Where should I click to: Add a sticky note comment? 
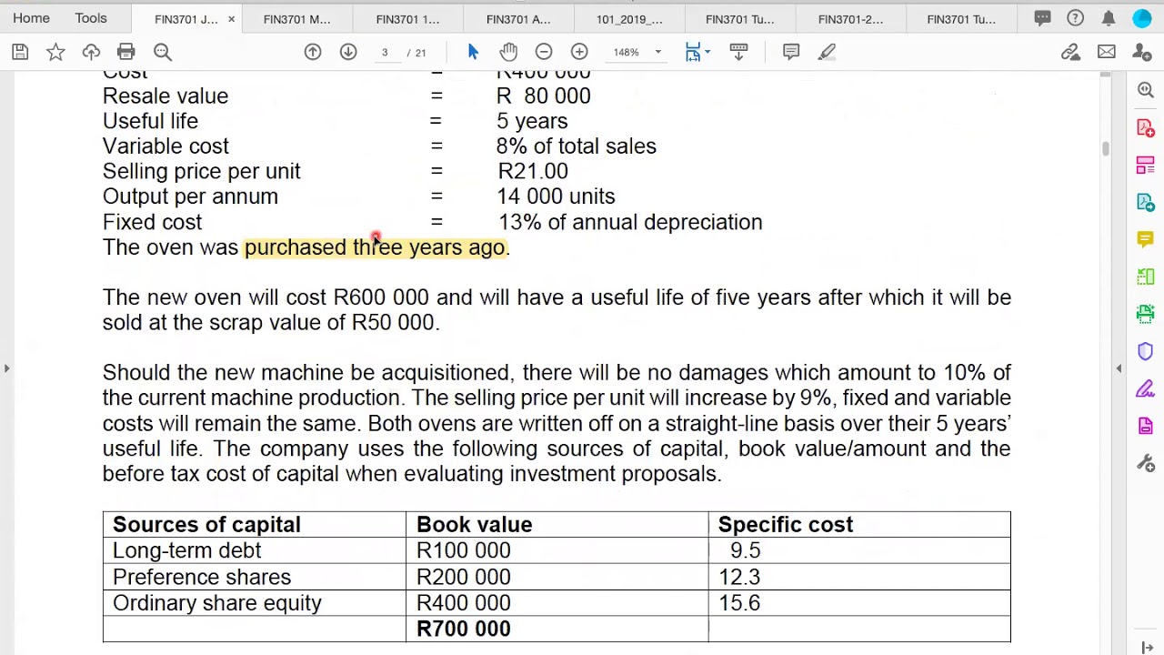[791, 52]
